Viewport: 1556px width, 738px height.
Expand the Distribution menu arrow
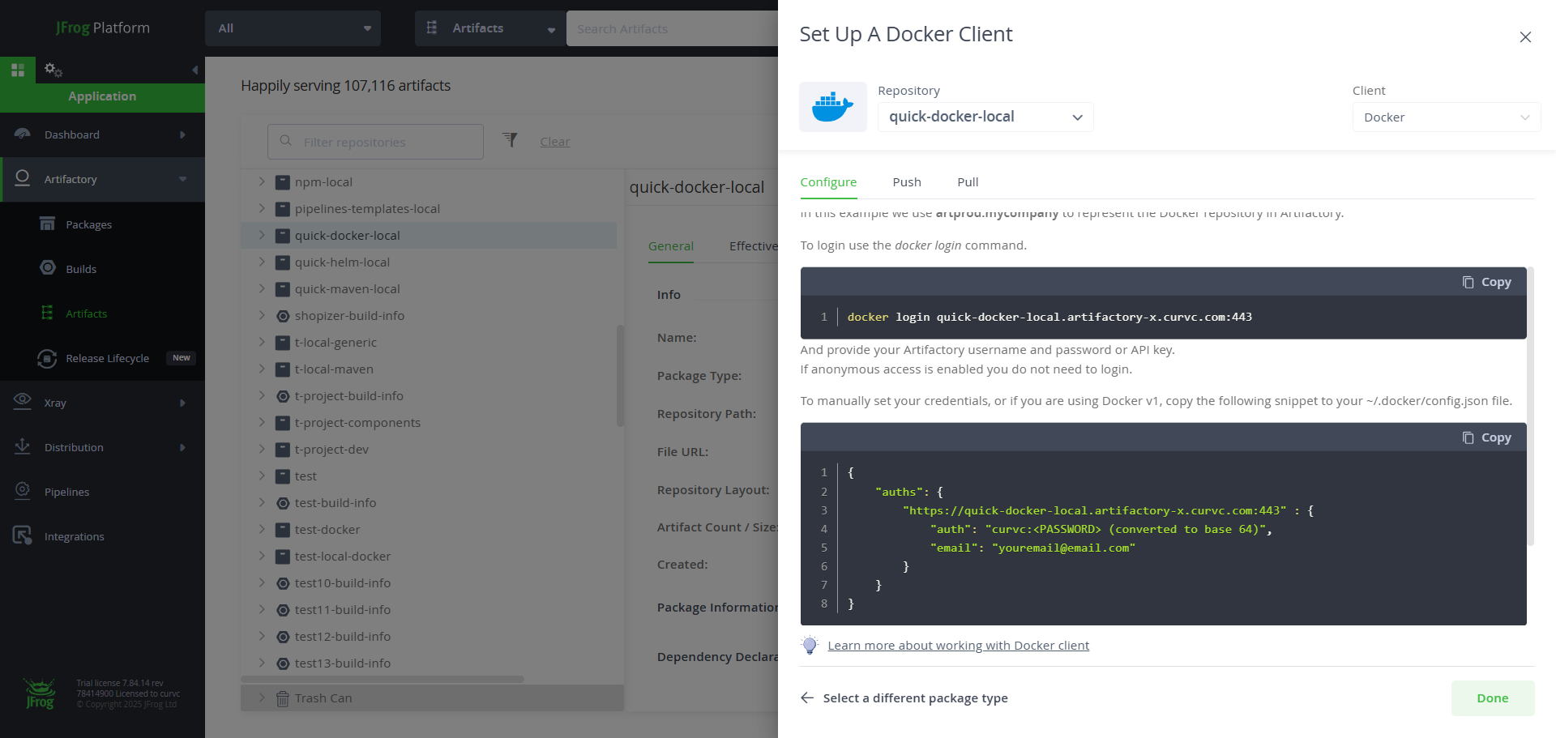coord(182,447)
